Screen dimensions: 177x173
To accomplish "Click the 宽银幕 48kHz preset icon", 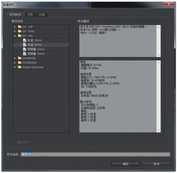I will coord(24,53).
